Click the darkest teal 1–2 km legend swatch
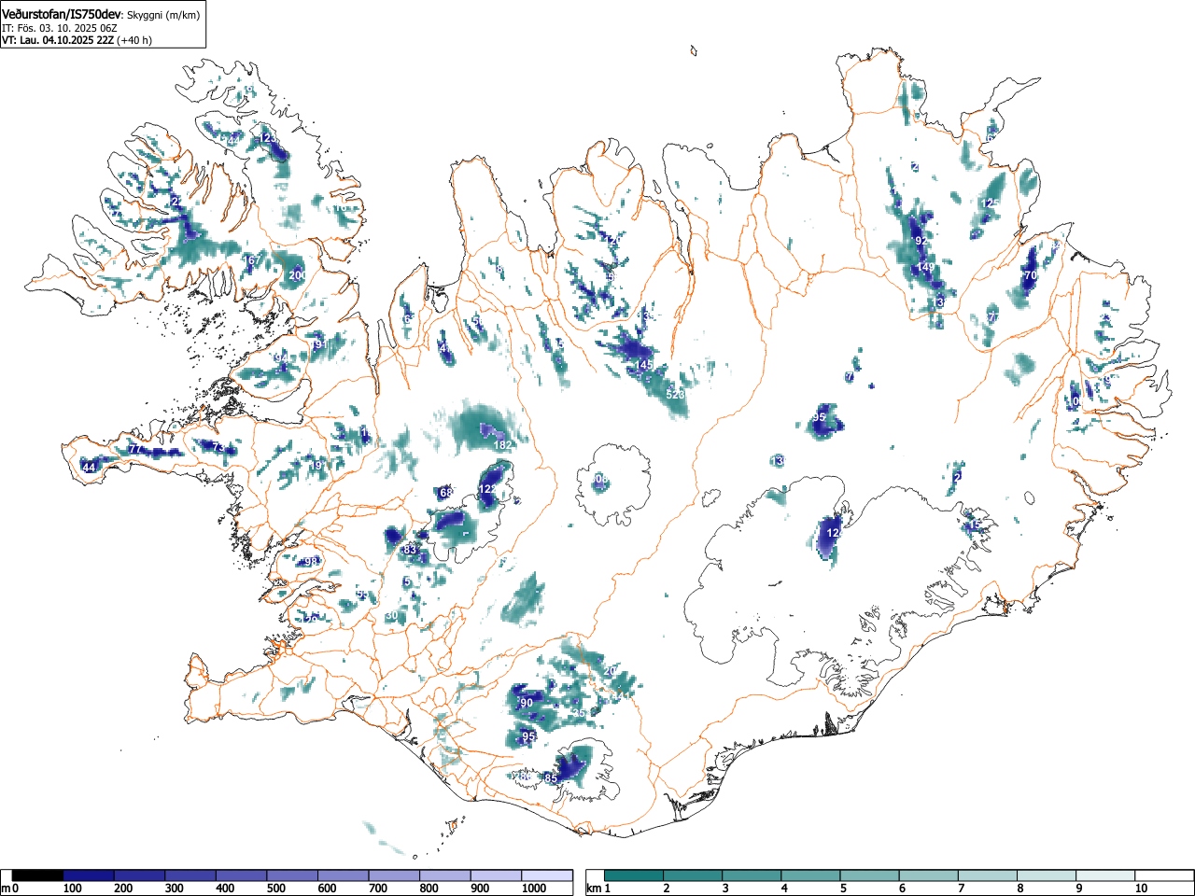1195x896 pixels. coord(634,875)
